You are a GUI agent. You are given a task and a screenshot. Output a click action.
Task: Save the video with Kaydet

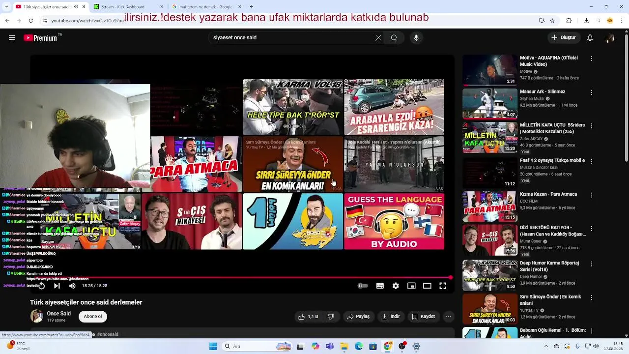click(x=424, y=317)
